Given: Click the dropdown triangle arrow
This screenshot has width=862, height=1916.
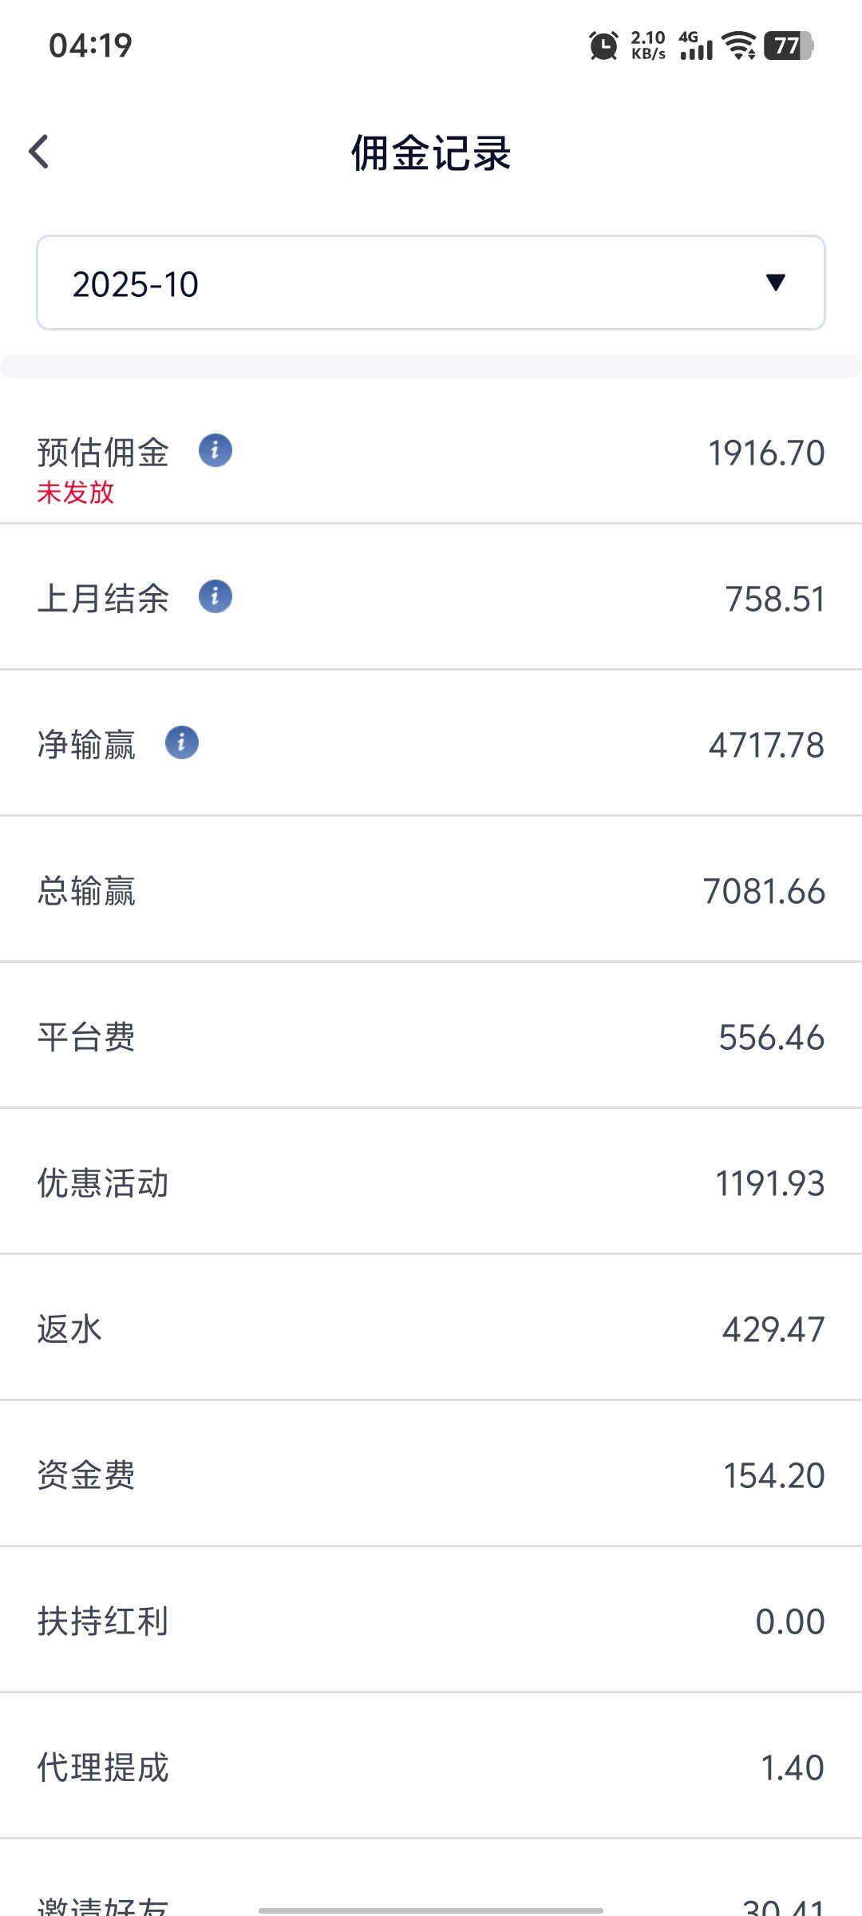Looking at the screenshot, I should tap(775, 282).
